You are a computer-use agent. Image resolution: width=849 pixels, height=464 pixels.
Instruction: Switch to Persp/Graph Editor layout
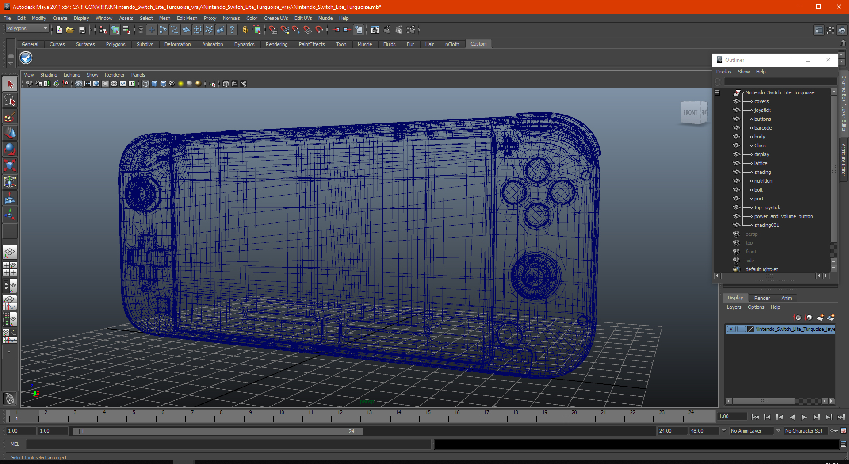click(x=10, y=303)
